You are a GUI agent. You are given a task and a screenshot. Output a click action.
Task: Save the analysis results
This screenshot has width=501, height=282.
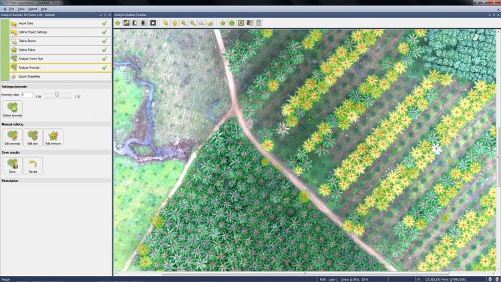tap(12, 165)
